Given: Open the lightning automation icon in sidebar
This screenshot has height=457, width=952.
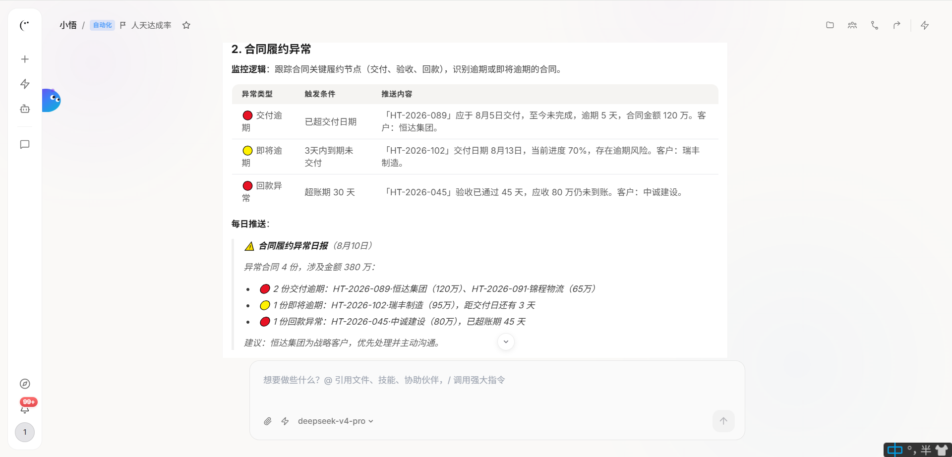Looking at the screenshot, I should (25, 84).
